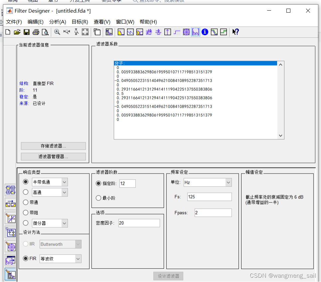
Task: Click the 存储滤波器 button
Action: click(53, 146)
